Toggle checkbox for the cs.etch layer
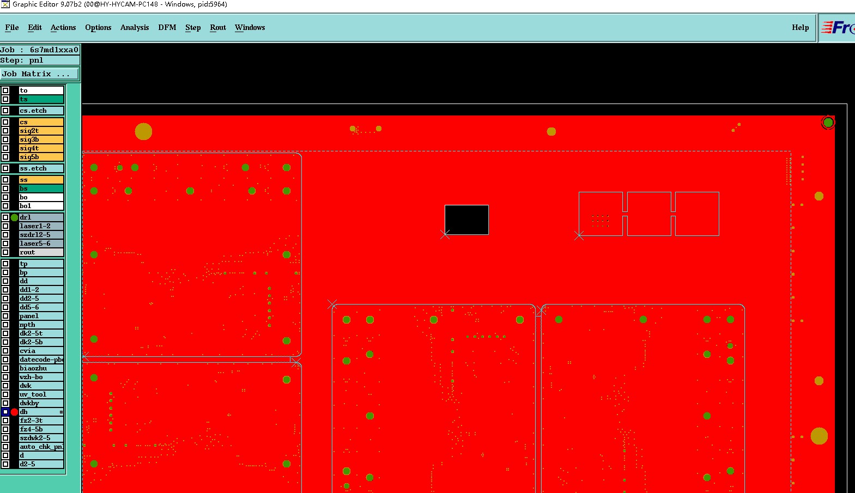Image resolution: width=855 pixels, height=493 pixels. click(x=5, y=111)
